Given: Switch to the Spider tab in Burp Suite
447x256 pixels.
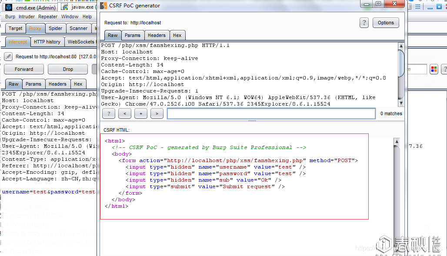Looking at the screenshot, I should (55, 28).
